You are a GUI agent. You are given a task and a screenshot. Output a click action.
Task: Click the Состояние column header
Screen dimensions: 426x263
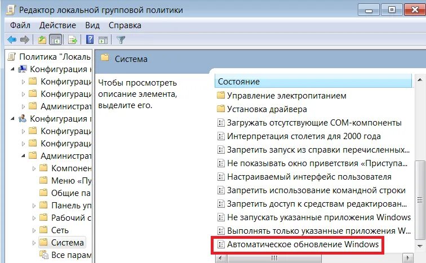tap(313, 82)
